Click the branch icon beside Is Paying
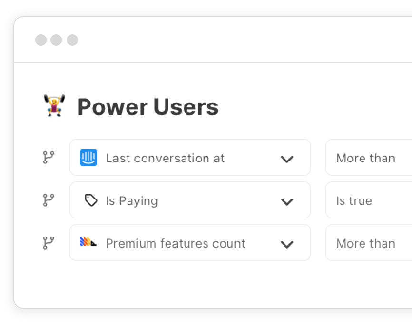The image size is (412, 322). pyautogui.click(x=48, y=200)
